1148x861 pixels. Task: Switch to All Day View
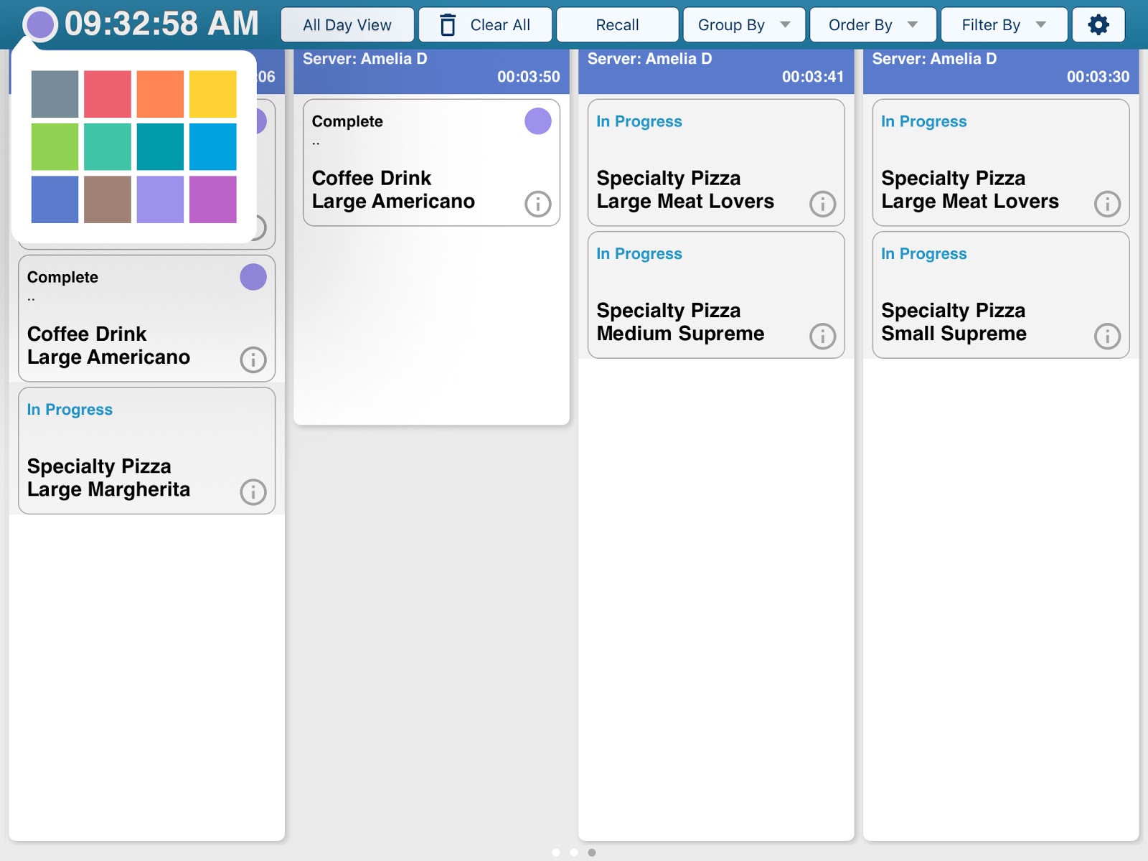coord(347,25)
